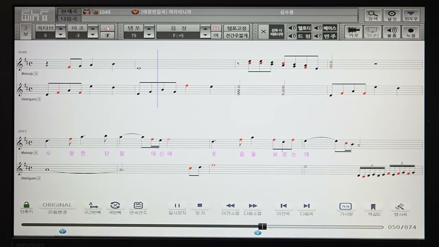
Task: Click the 카포 capo guitar icon
Action: tap(354, 32)
